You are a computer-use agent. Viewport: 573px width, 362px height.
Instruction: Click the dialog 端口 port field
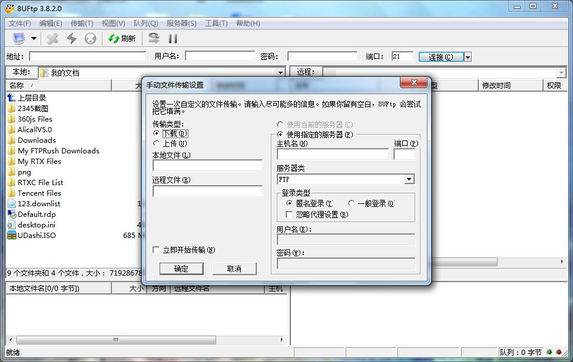click(404, 154)
